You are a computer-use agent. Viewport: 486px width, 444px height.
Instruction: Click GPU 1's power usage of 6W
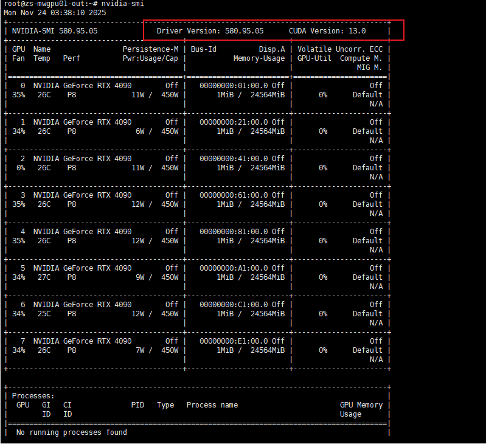139,131
